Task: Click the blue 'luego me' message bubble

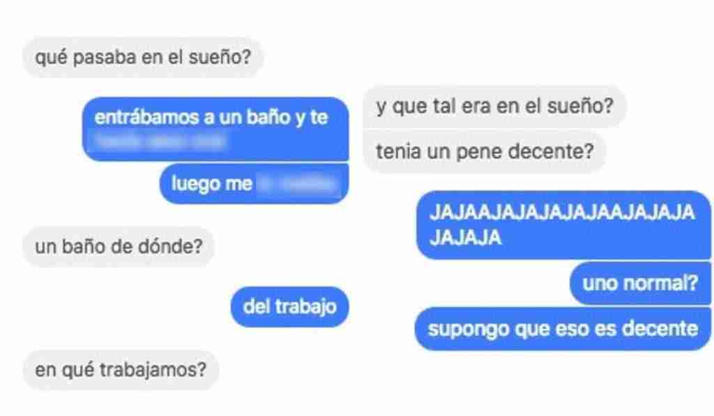Action: point(254,183)
